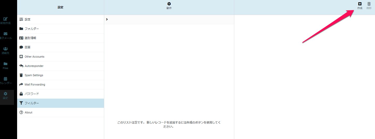Viewport: 375px width, 139px height.
Task: Open the フォルダー section
Action: (x=60, y=29)
